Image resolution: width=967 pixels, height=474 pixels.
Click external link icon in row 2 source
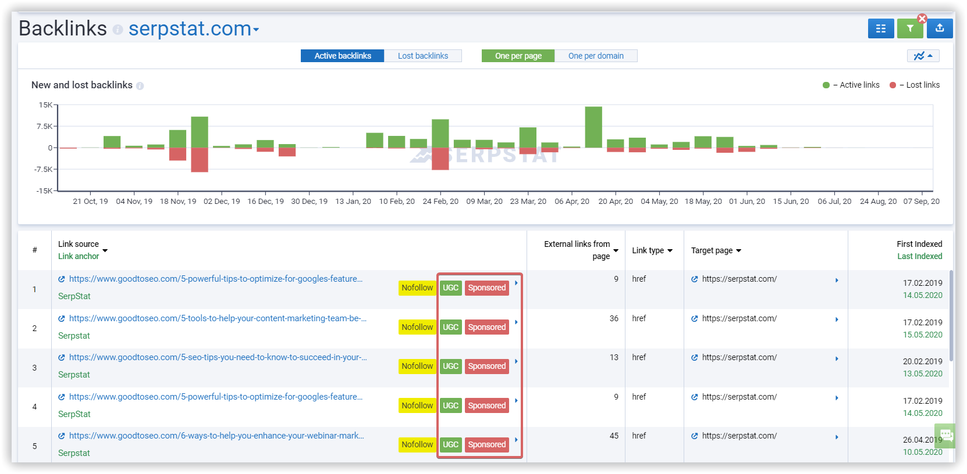[x=62, y=319]
